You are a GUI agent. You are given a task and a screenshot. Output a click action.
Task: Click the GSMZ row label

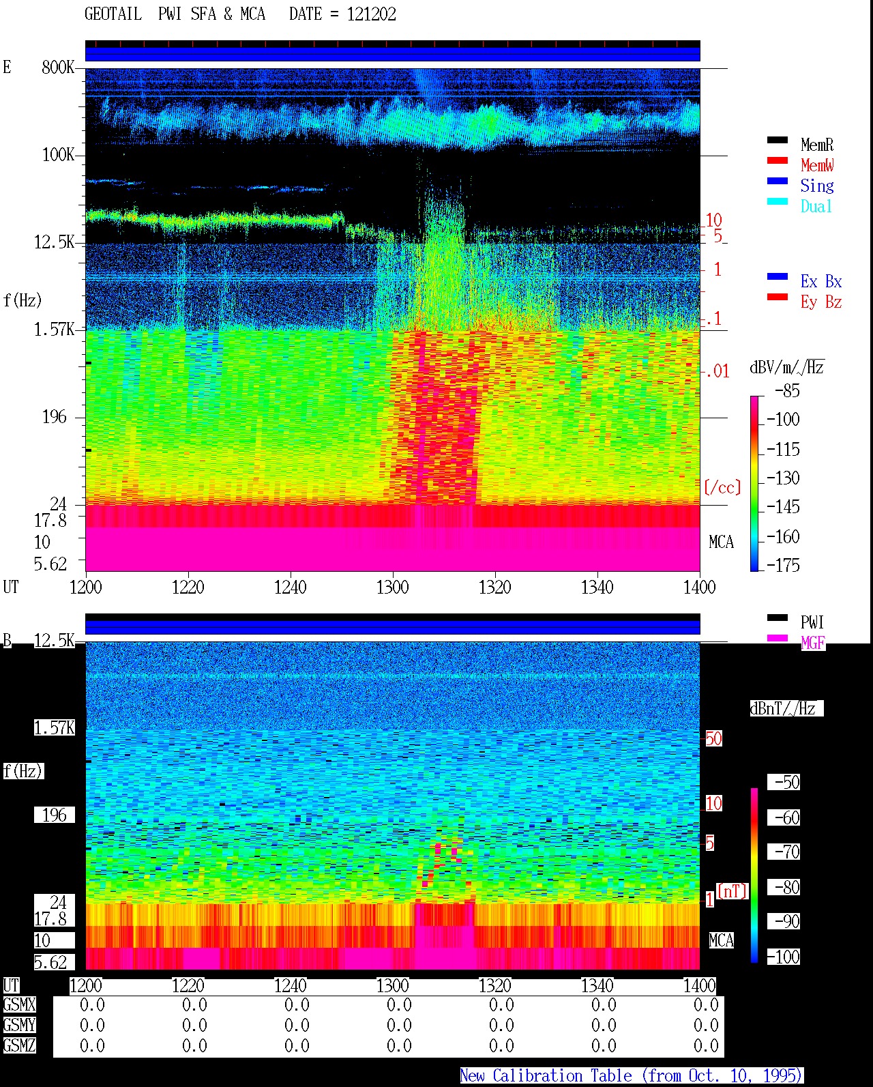[19, 1045]
